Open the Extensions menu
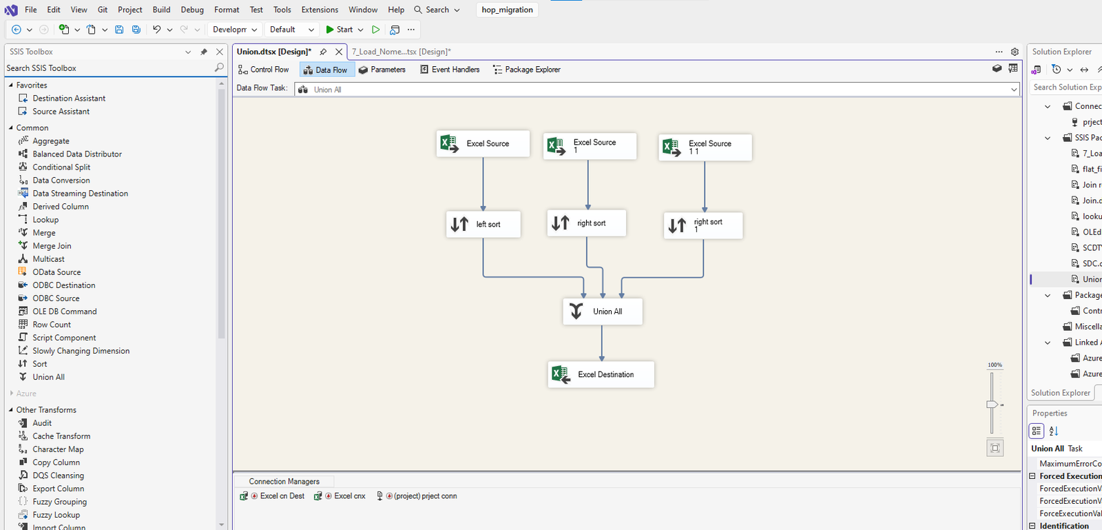This screenshot has width=1102, height=530. click(320, 10)
